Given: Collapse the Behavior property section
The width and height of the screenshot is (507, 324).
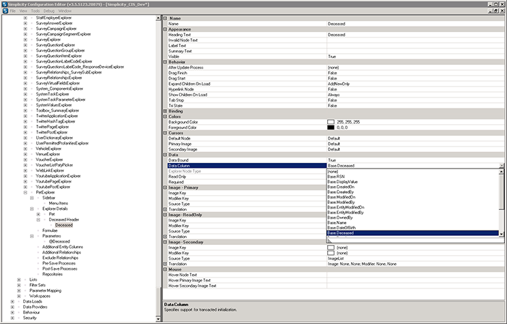Looking at the screenshot, I should point(165,62).
